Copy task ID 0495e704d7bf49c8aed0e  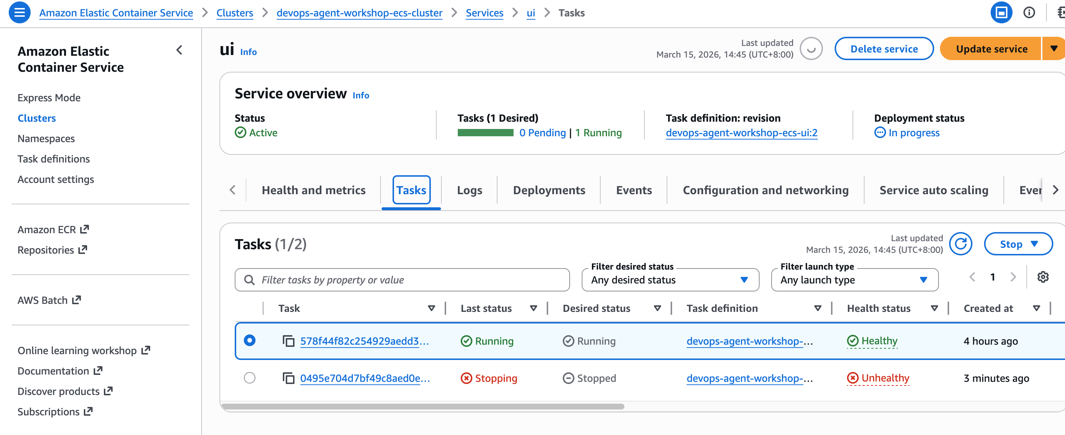(x=288, y=378)
